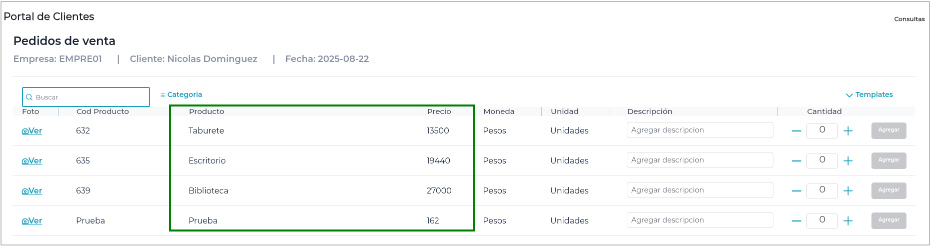Decrease quantity for Biblioteca
Image resolution: width=931 pixels, height=246 pixels.
[x=796, y=191]
